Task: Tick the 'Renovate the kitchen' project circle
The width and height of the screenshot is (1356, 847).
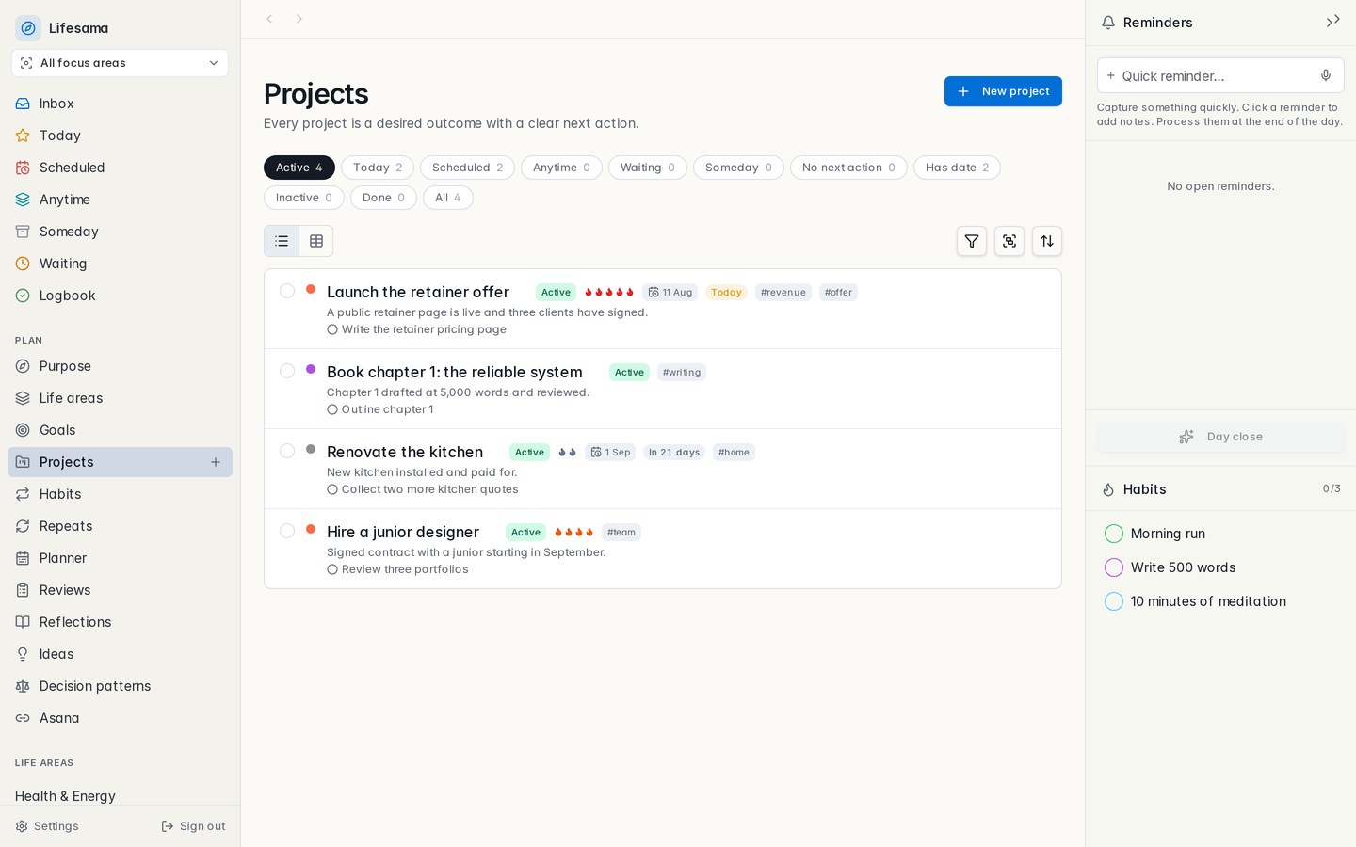Action: click(287, 451)
